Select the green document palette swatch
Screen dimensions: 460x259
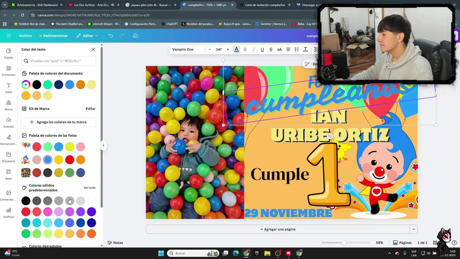(48, 85)
